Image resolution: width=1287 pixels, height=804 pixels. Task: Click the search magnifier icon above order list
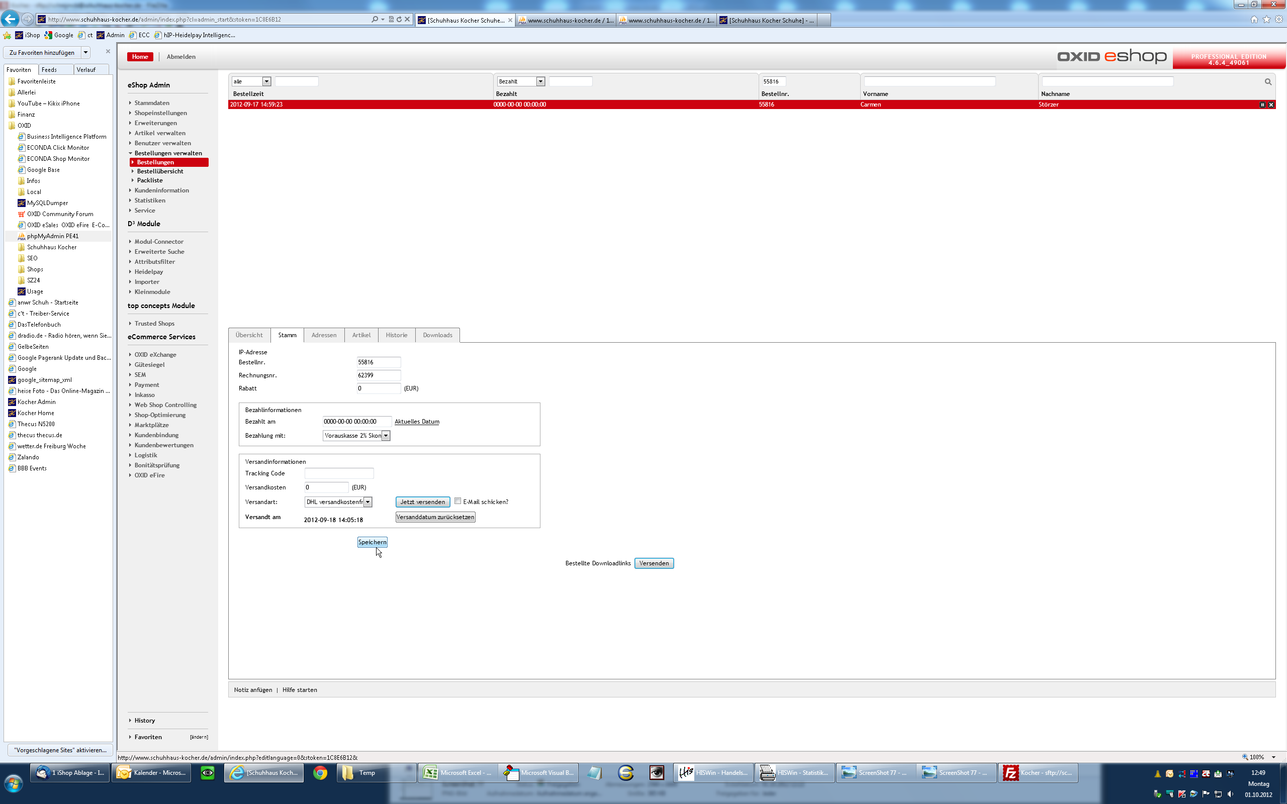click(x=1268, y=82)
